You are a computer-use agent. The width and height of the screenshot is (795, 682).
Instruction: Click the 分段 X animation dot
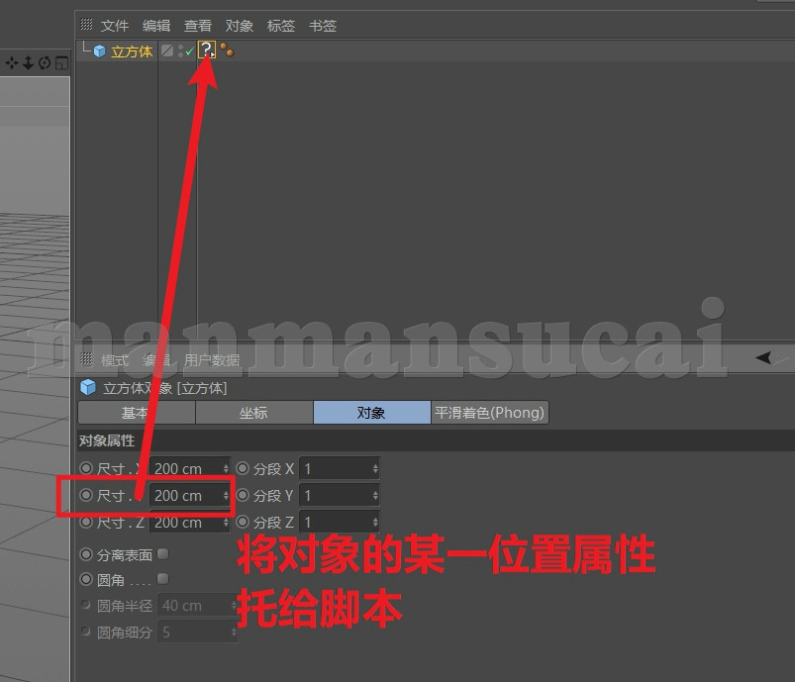click(243, 468)
